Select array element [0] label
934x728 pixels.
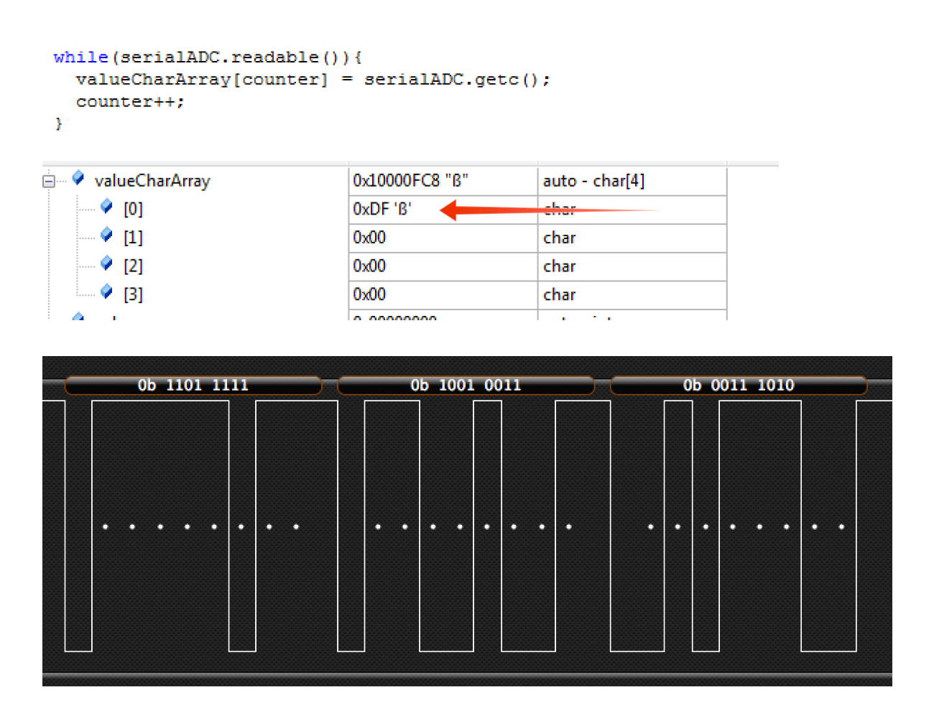point(133,209)
